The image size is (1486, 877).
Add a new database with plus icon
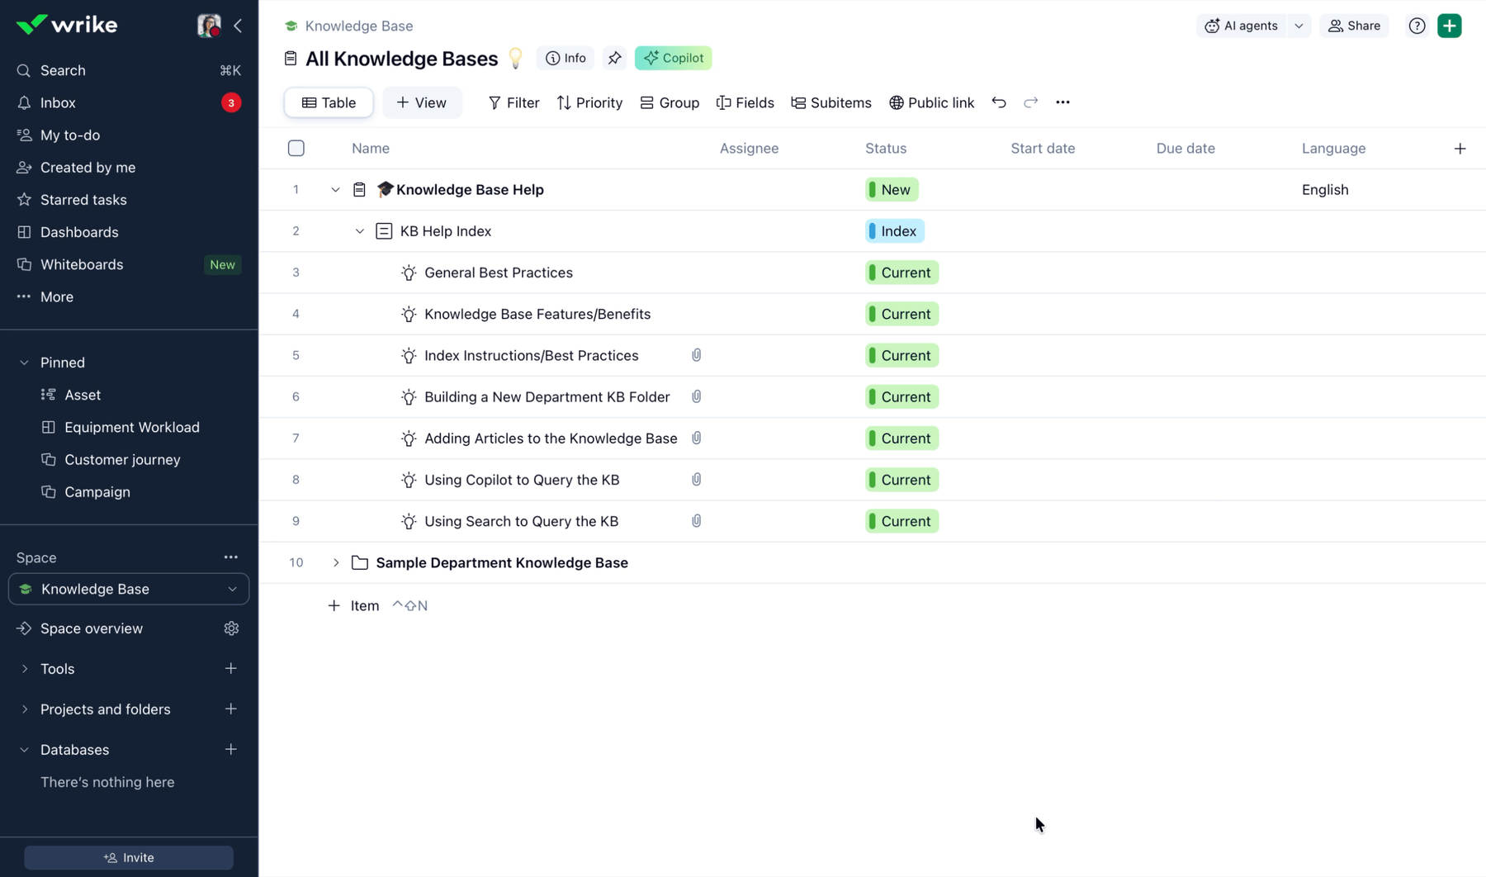tap(231, 749)
